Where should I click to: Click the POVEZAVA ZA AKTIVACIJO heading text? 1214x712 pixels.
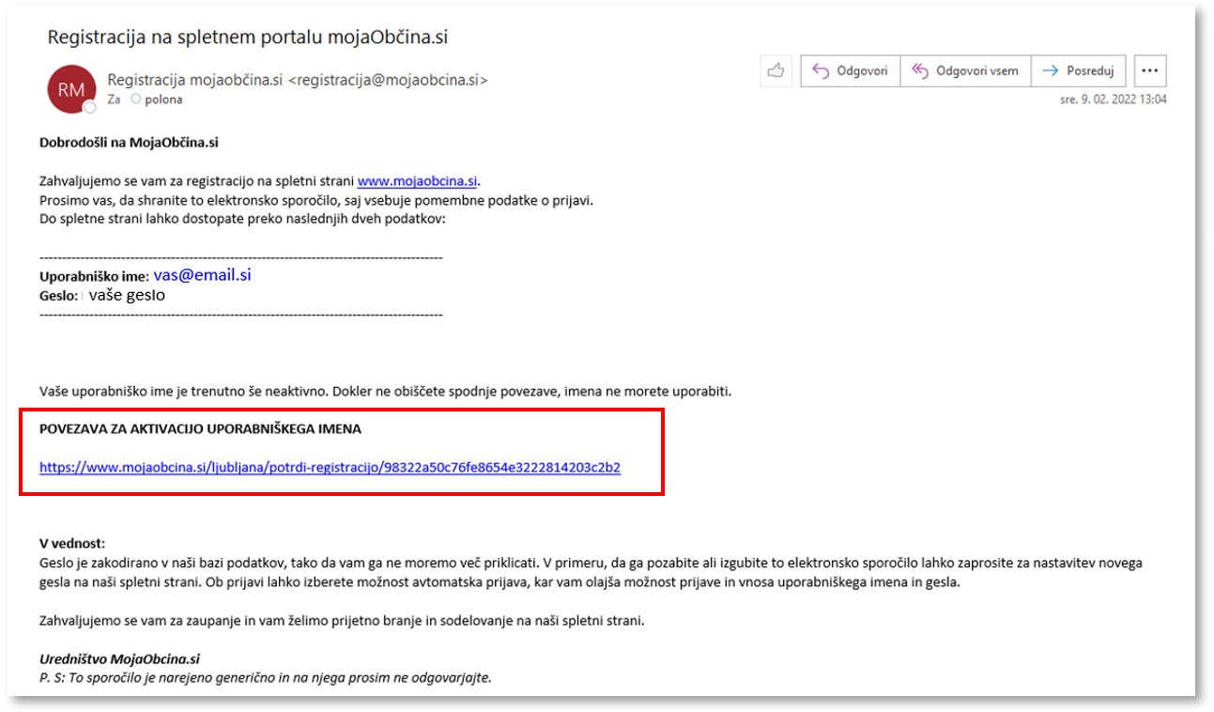point(200,428)
